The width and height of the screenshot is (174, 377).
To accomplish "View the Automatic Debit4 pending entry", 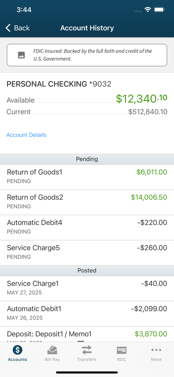I will [x=87, y=228].
